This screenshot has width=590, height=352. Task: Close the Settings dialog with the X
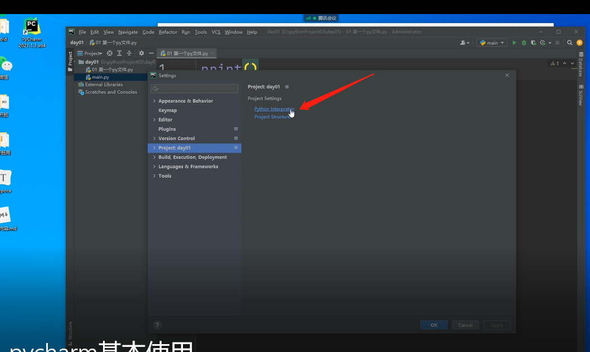pos(507,75)
